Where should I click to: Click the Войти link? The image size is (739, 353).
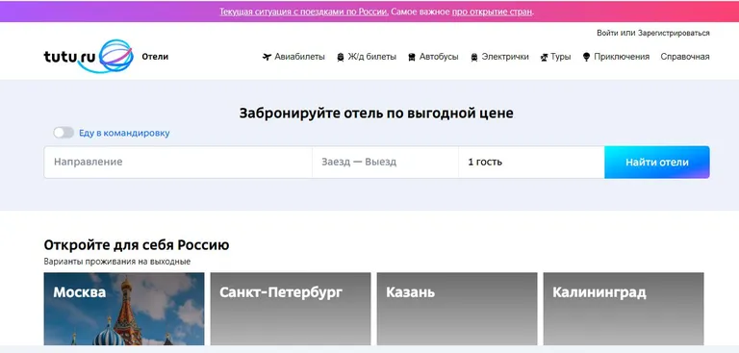pos(607,33)
